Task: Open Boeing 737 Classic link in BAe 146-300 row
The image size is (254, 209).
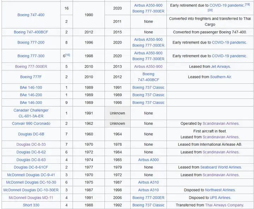Action: pyautogui.click(x=149, y=103)
